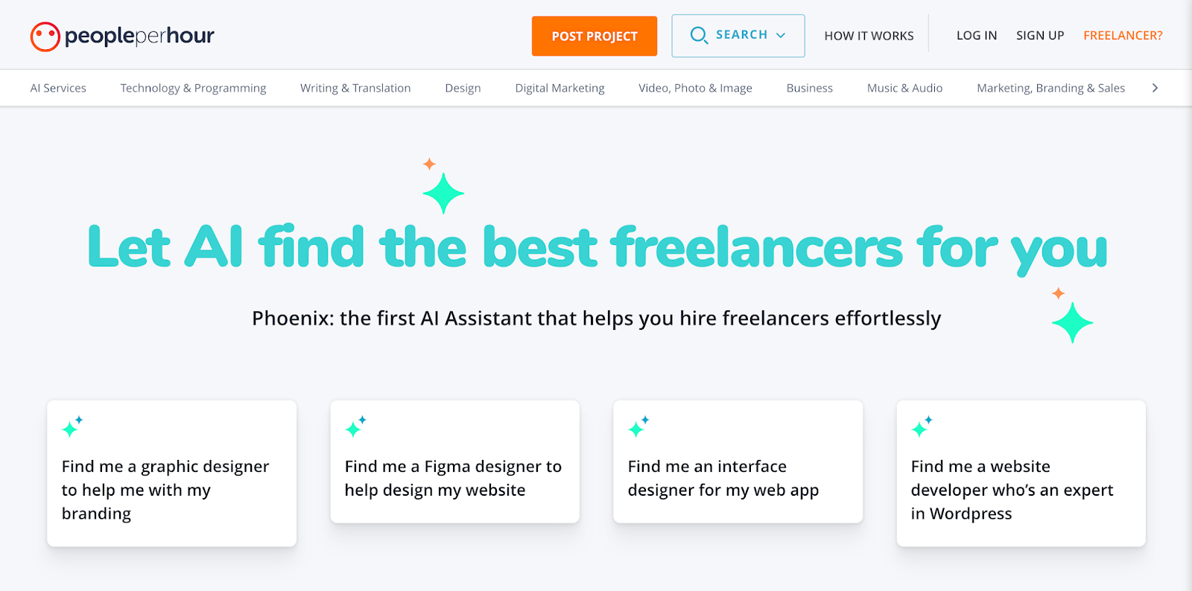Click the PeoplePerHour smiley logo icon
Image resolution: width=1192 pixels, height=591 pixels.
[x=45, y=36]
